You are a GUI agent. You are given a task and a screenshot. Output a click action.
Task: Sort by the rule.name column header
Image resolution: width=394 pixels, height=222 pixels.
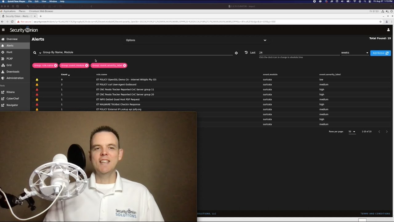(x=102, y=74)
